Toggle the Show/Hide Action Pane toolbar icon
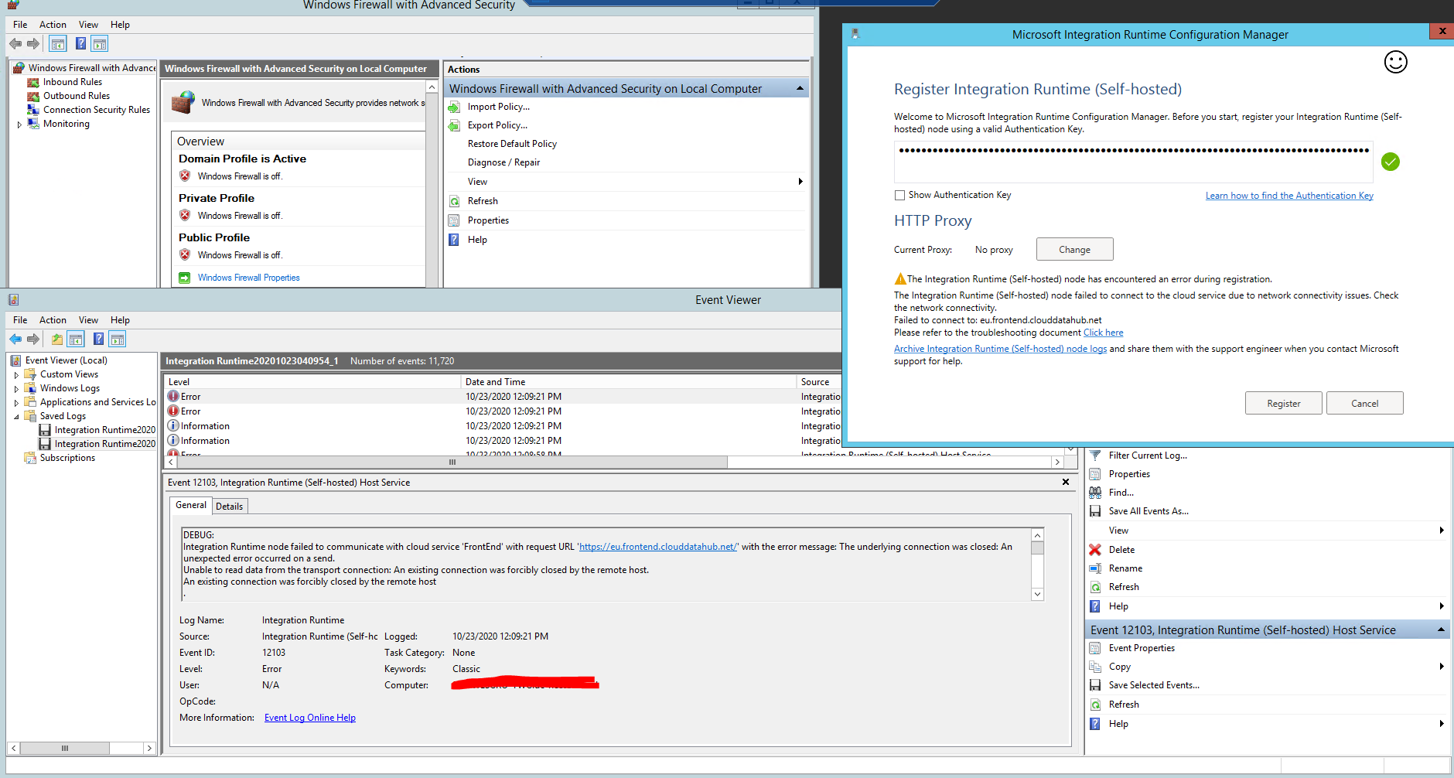The image size is (1454, 778). (x=117, y=339)
